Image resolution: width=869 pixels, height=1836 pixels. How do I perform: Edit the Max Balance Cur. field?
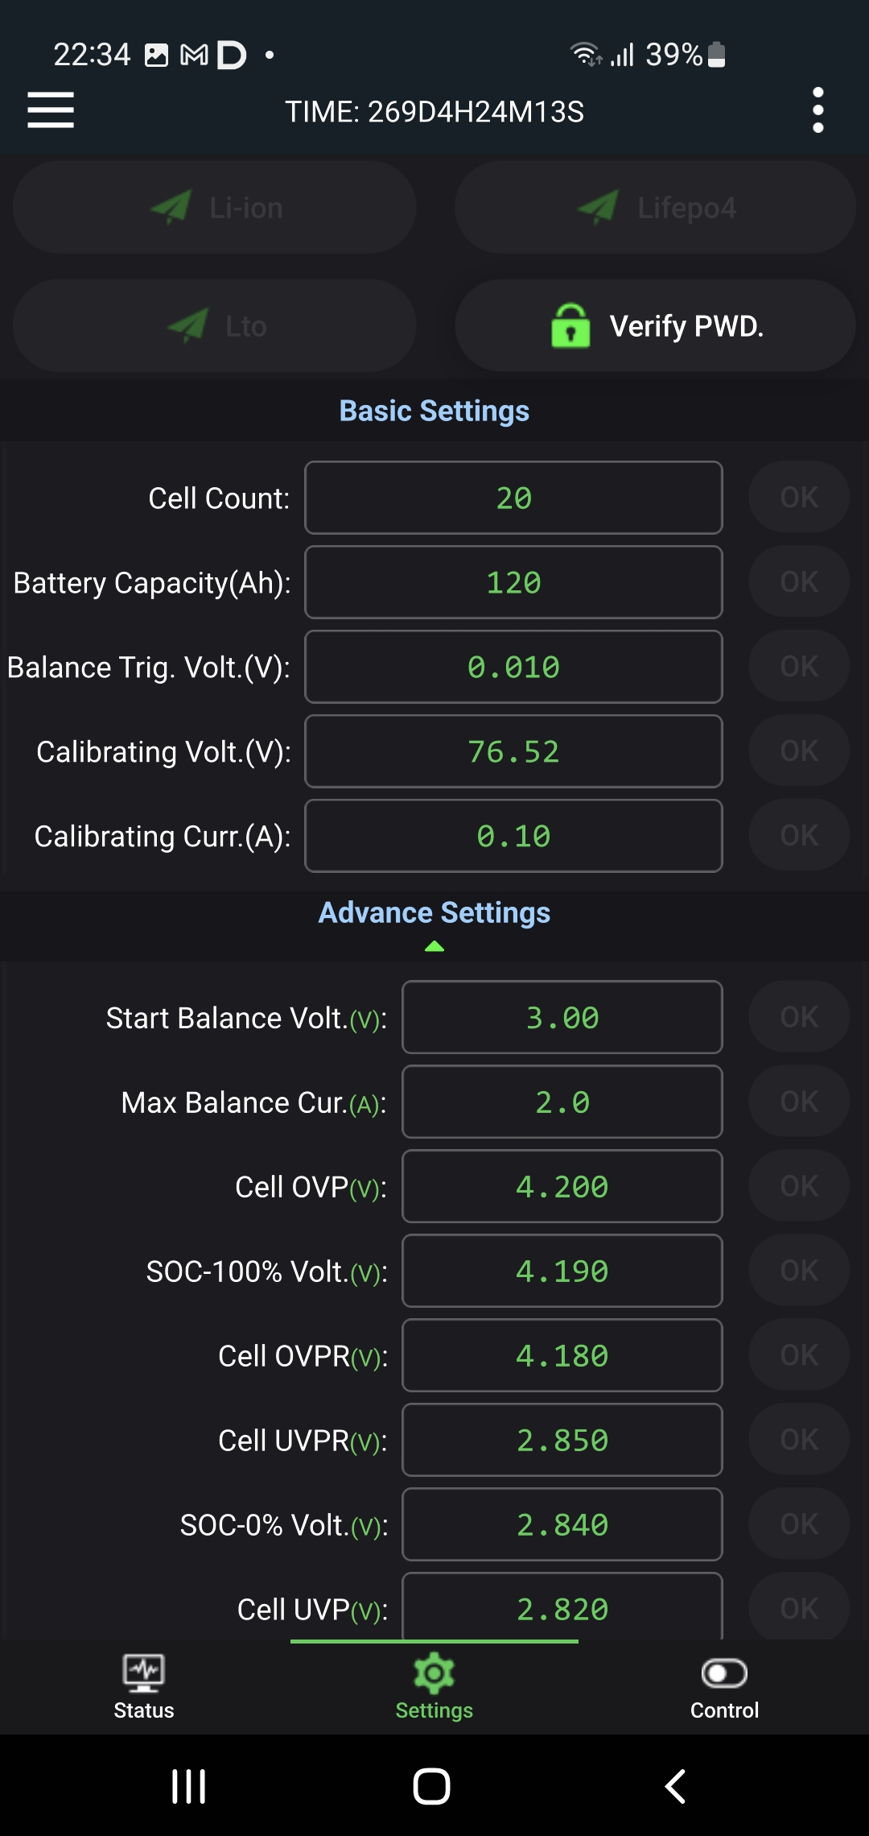tap(562, 1102)
